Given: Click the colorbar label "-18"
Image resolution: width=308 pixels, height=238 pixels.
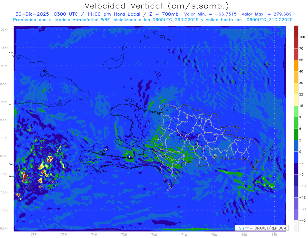Looking at the screenshot, I should coord(302,197).
